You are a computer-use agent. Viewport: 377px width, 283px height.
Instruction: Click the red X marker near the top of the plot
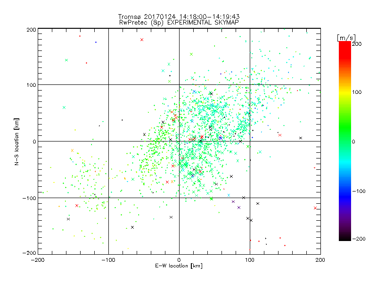click(142, 40)
